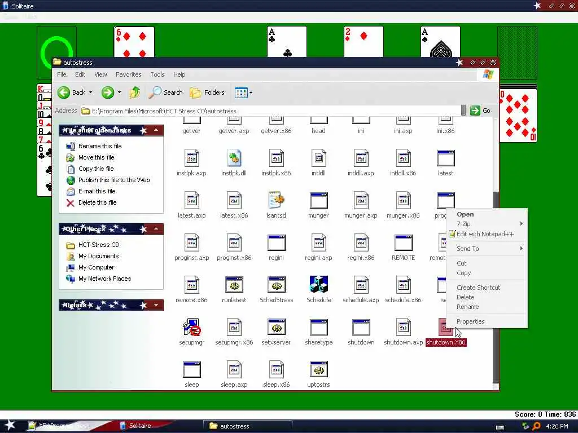The height and width of the screenshot is (433, 578).
Task: Select the Schedule cubes icon
Action: tap(318, 285)
